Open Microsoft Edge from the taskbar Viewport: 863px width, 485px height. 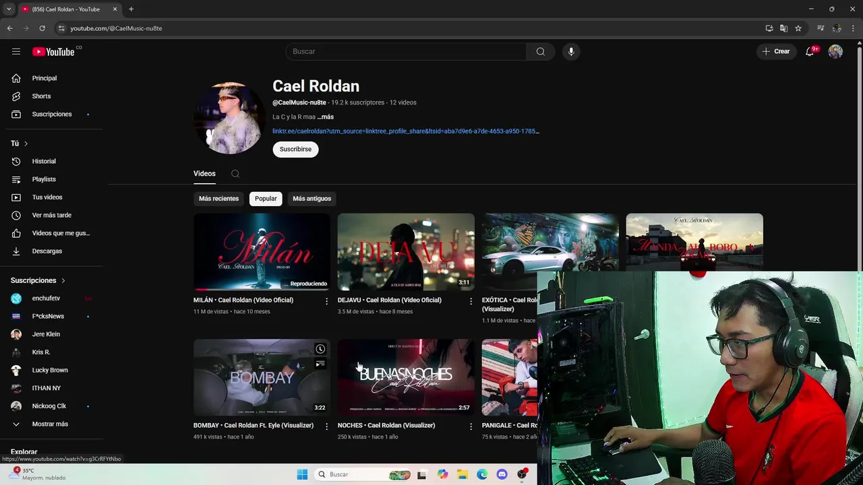click(x=482, y=474)
